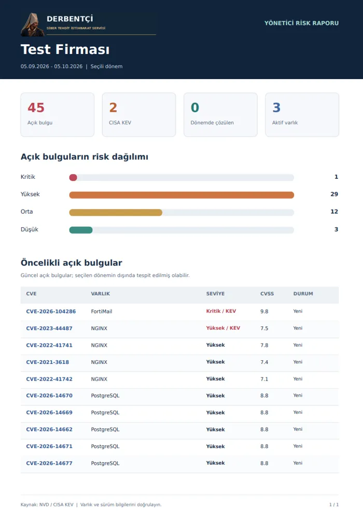Click the Kritik / KEV severity label
The width and height of the screenshot is (363, 524).
221,311
